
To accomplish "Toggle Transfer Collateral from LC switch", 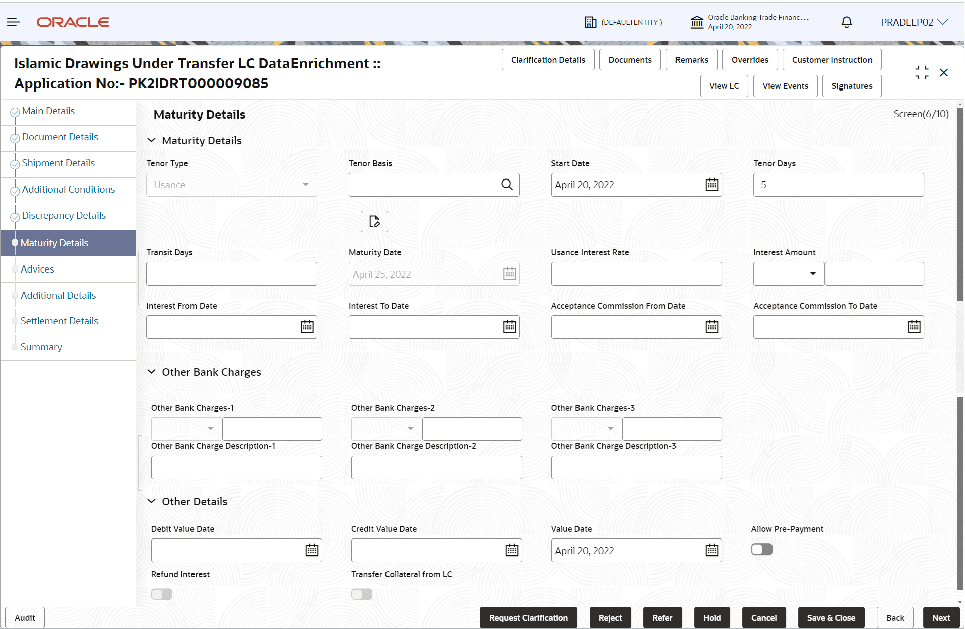I will (362, 594).
